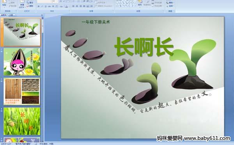
Task: Switch to the Slides tab in the left pane
Action: [4, 15]
